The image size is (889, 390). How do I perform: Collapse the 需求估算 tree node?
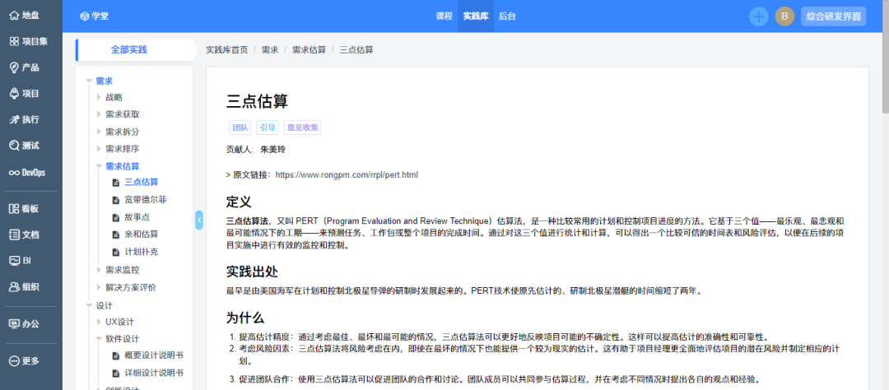point(100,166)
